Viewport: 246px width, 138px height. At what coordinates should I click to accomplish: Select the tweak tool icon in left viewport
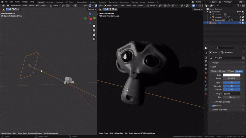(3, 9)
